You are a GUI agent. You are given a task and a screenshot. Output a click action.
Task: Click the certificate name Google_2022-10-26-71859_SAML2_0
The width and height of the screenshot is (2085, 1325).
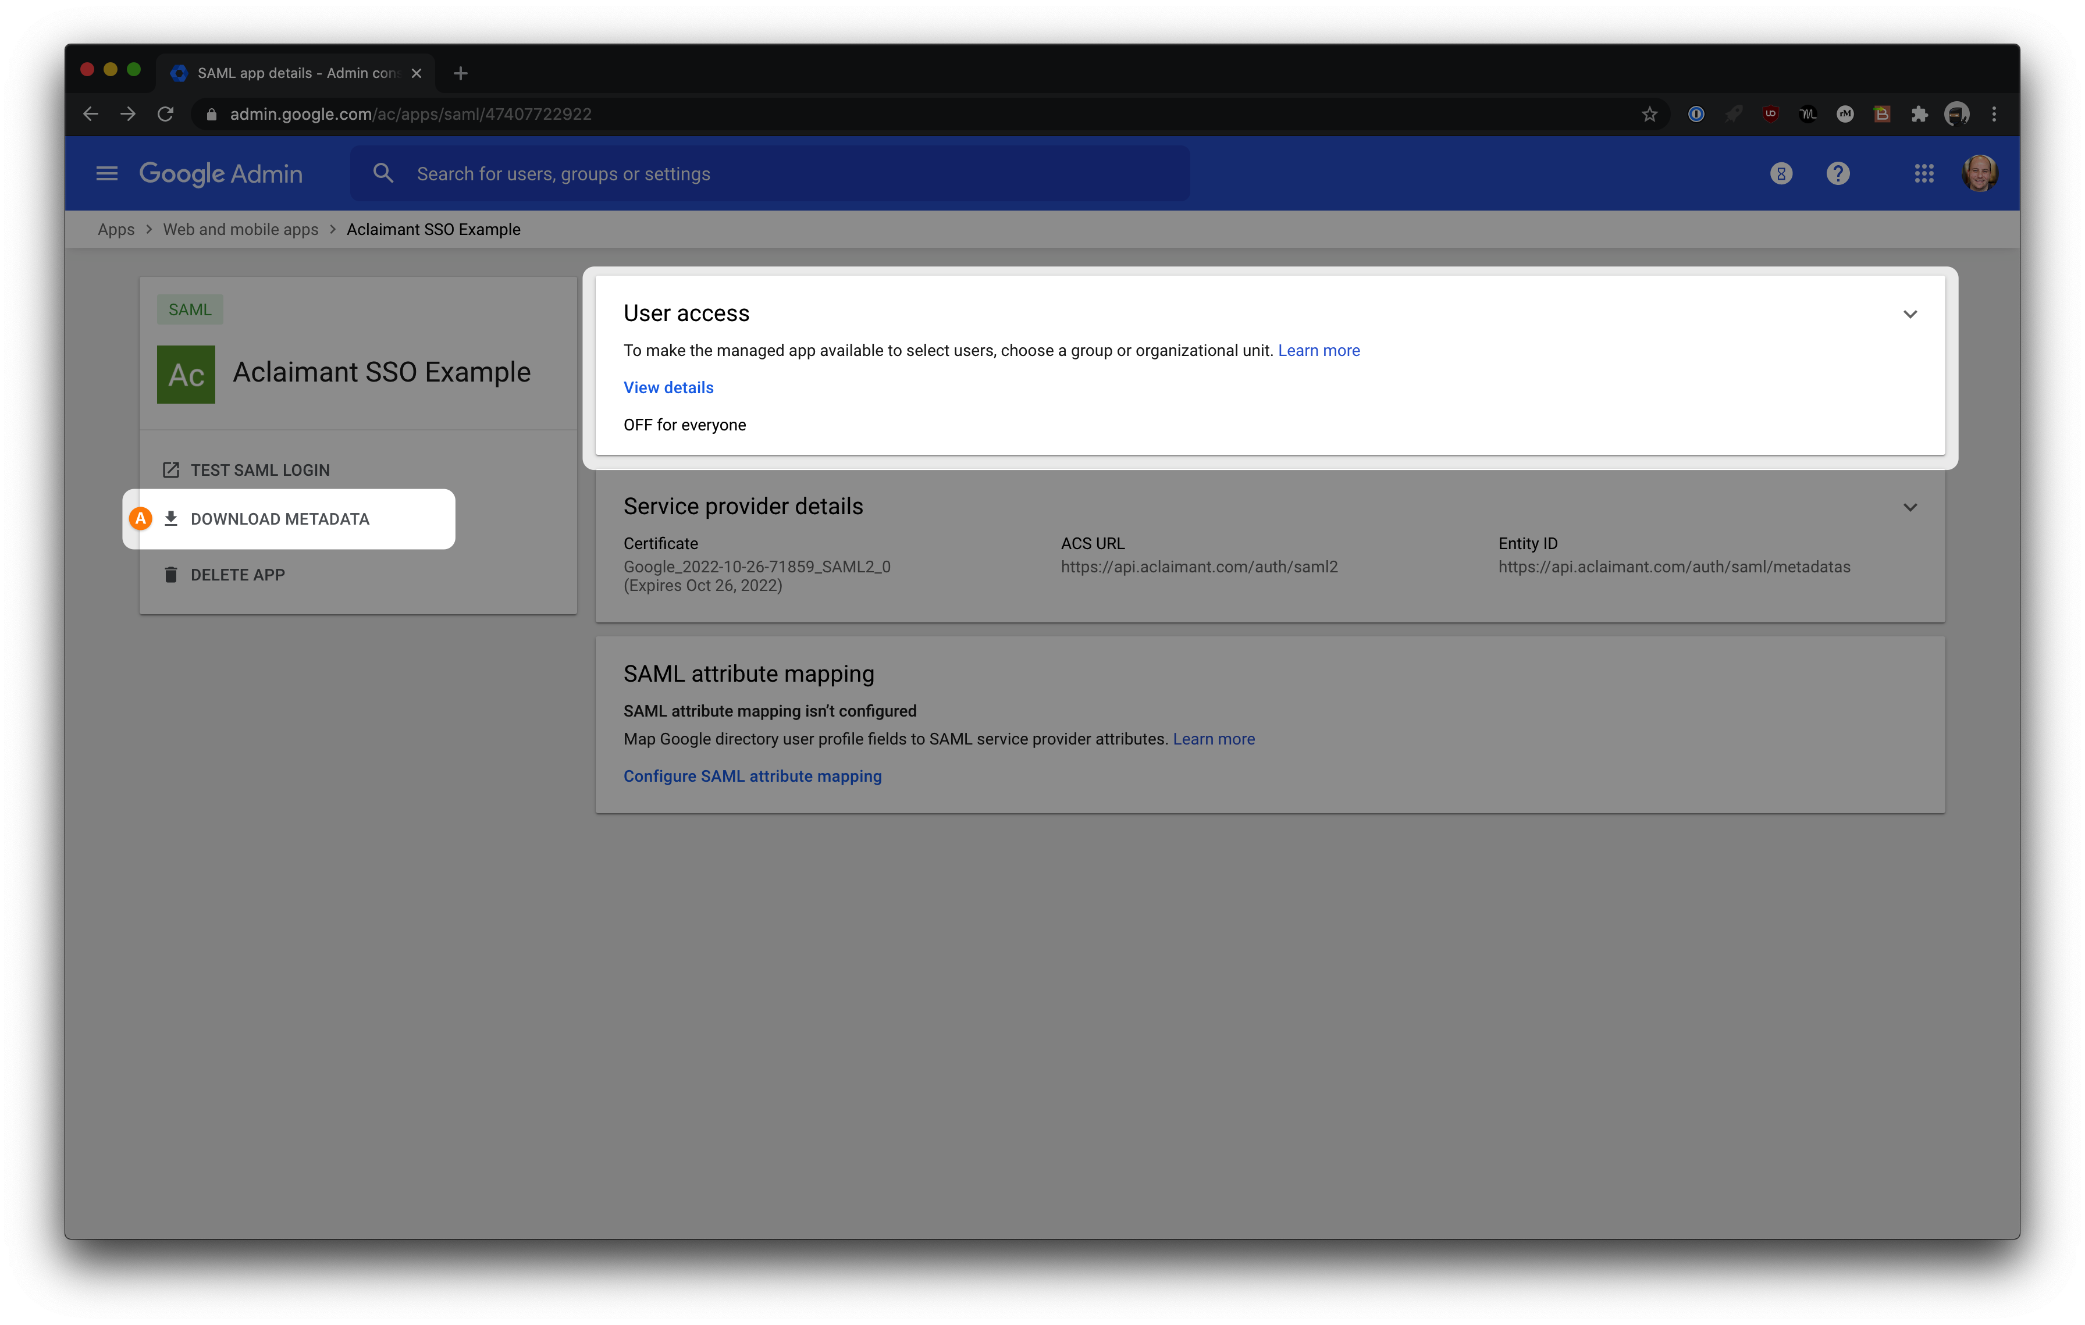click(757, 567)
